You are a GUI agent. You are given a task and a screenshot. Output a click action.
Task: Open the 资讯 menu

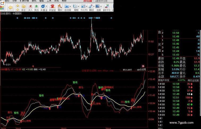[57, 1]
